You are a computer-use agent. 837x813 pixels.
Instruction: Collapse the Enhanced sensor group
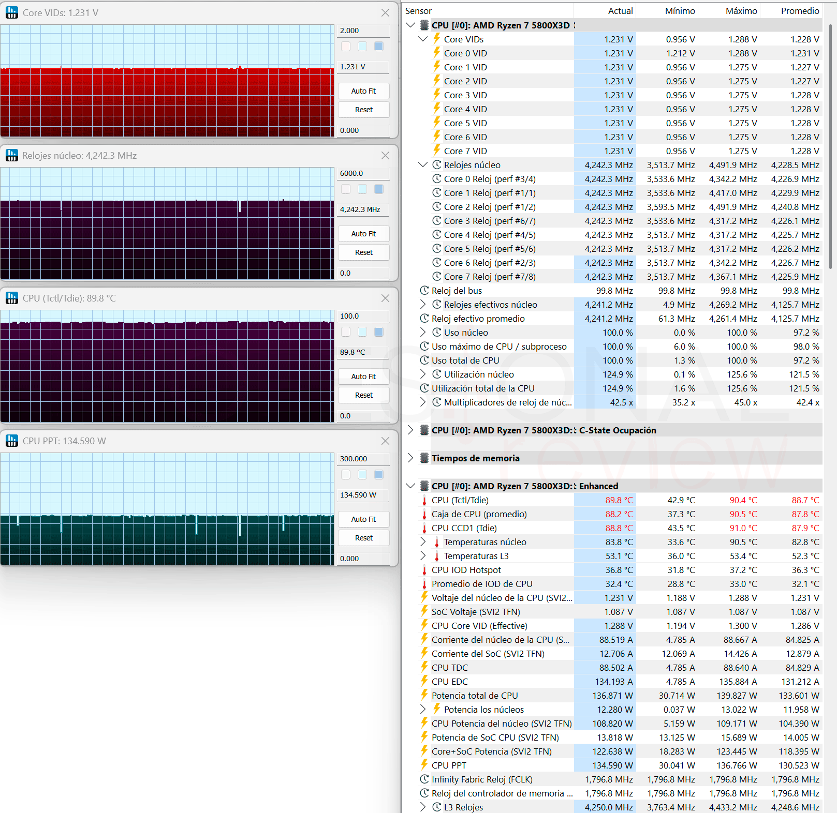coord(410,486)
